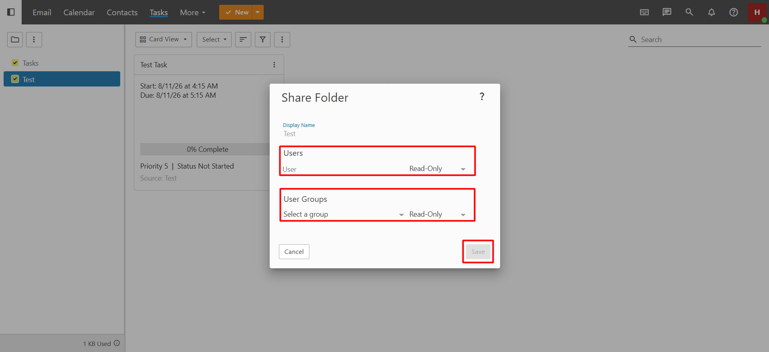Expand the New button dropdown arrow
The height and width of the screenshot is (352, 769).
point(258,12)
